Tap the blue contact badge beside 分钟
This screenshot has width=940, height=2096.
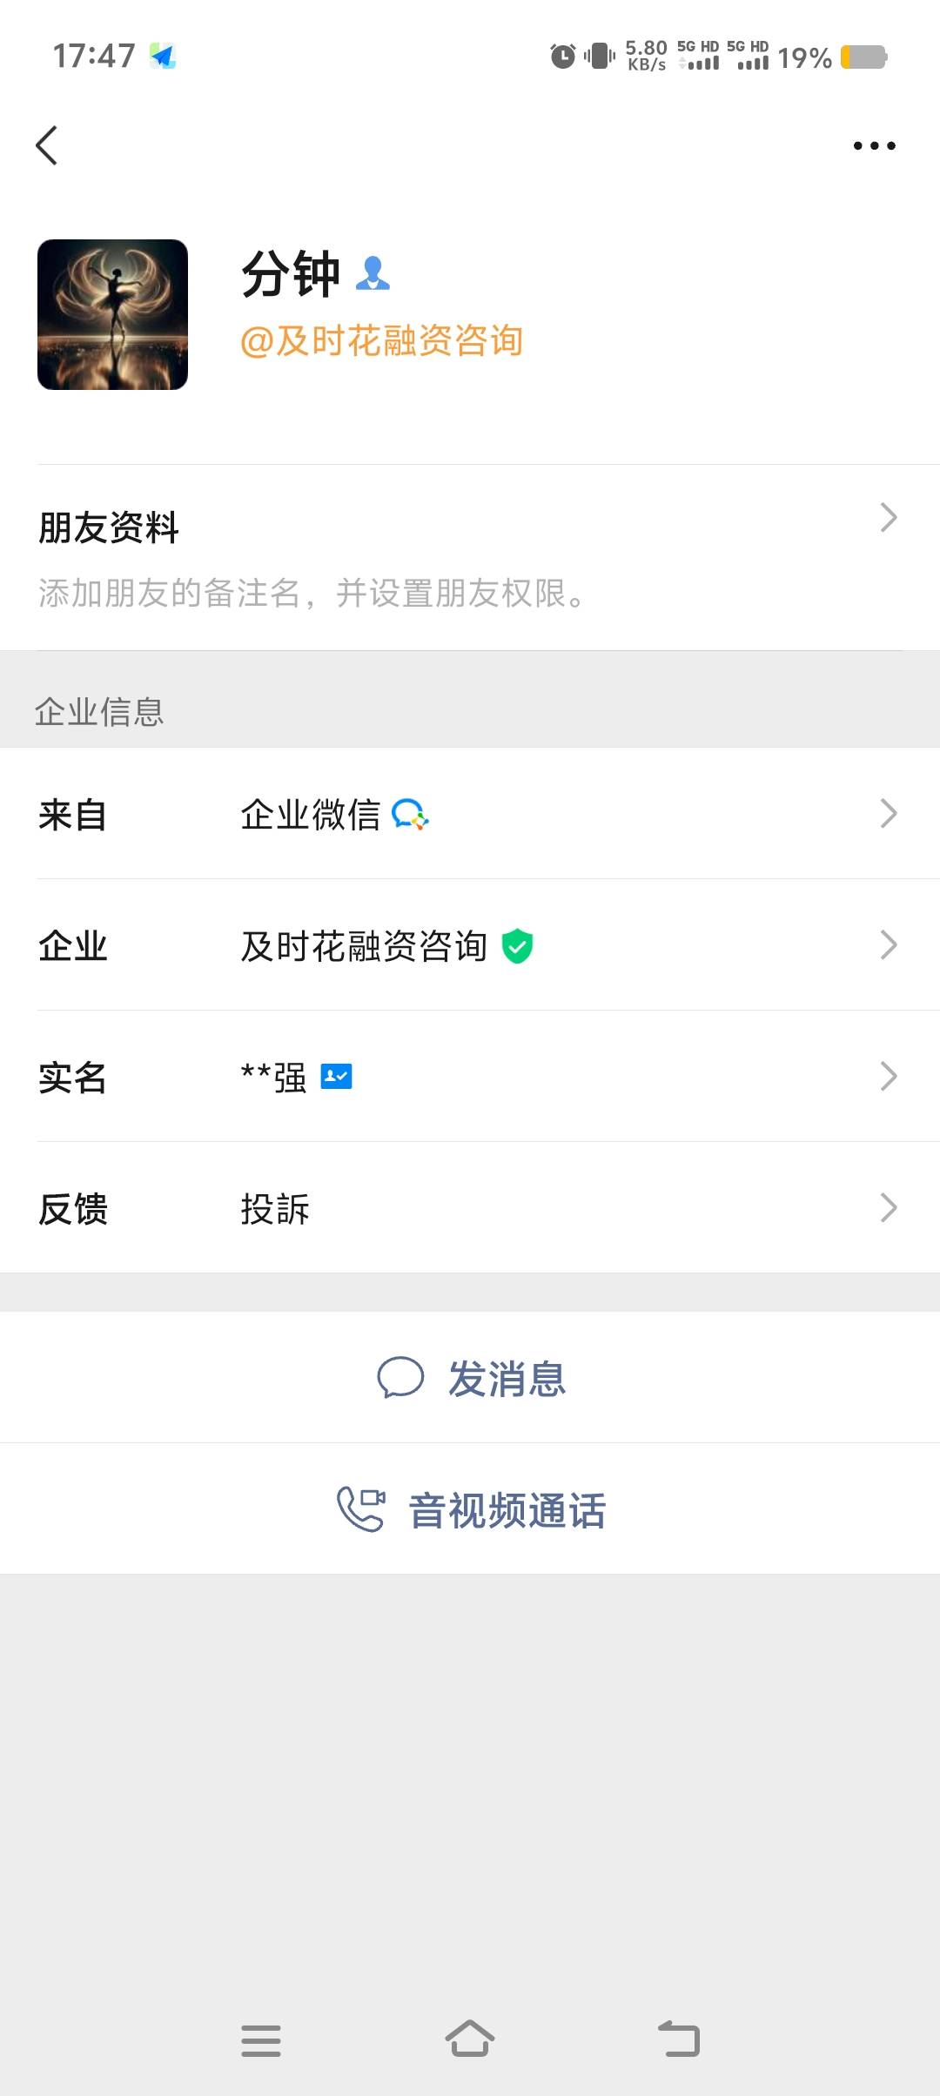373,273
